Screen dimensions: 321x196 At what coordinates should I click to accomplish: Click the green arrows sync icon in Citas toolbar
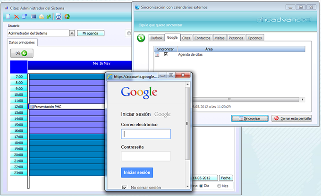pyautogui.click(x=49, y=17)
